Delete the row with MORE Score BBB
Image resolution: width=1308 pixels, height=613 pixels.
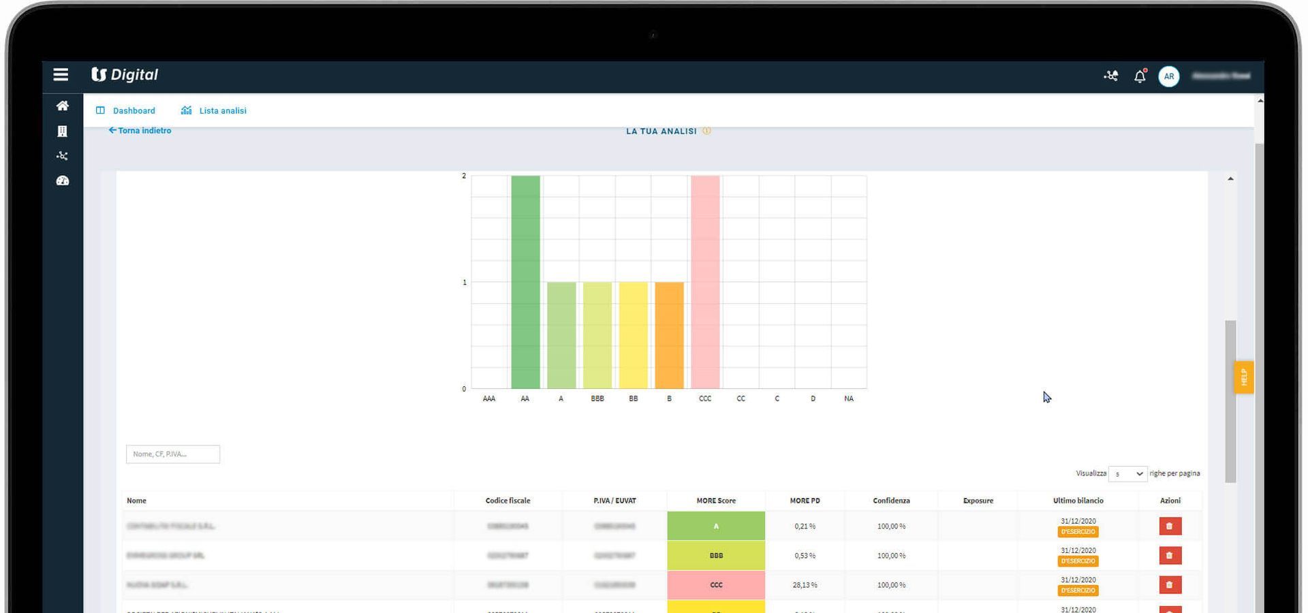(1170, 555)
